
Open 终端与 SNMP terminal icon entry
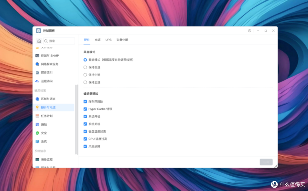click(x=37, y=56)
